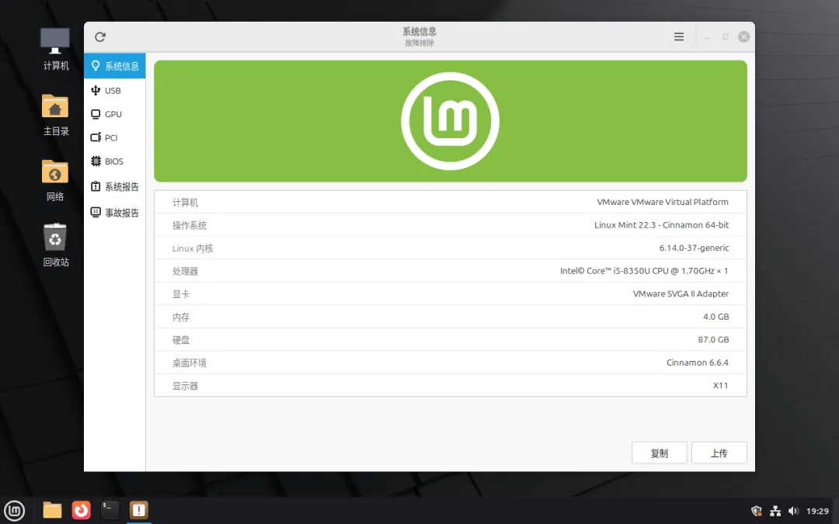Click the 显示器 row label
Image resolution: width=839 pixels, height=524 pixels.
pos(185,387)
